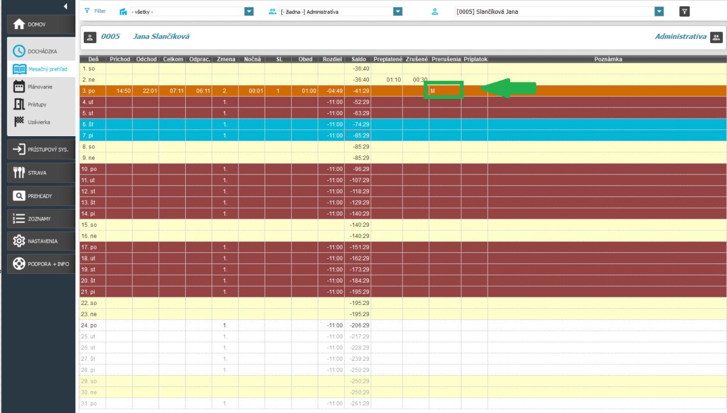Click the funnel filter button at top right
This screenshot has height=413, width=727.
683,11
